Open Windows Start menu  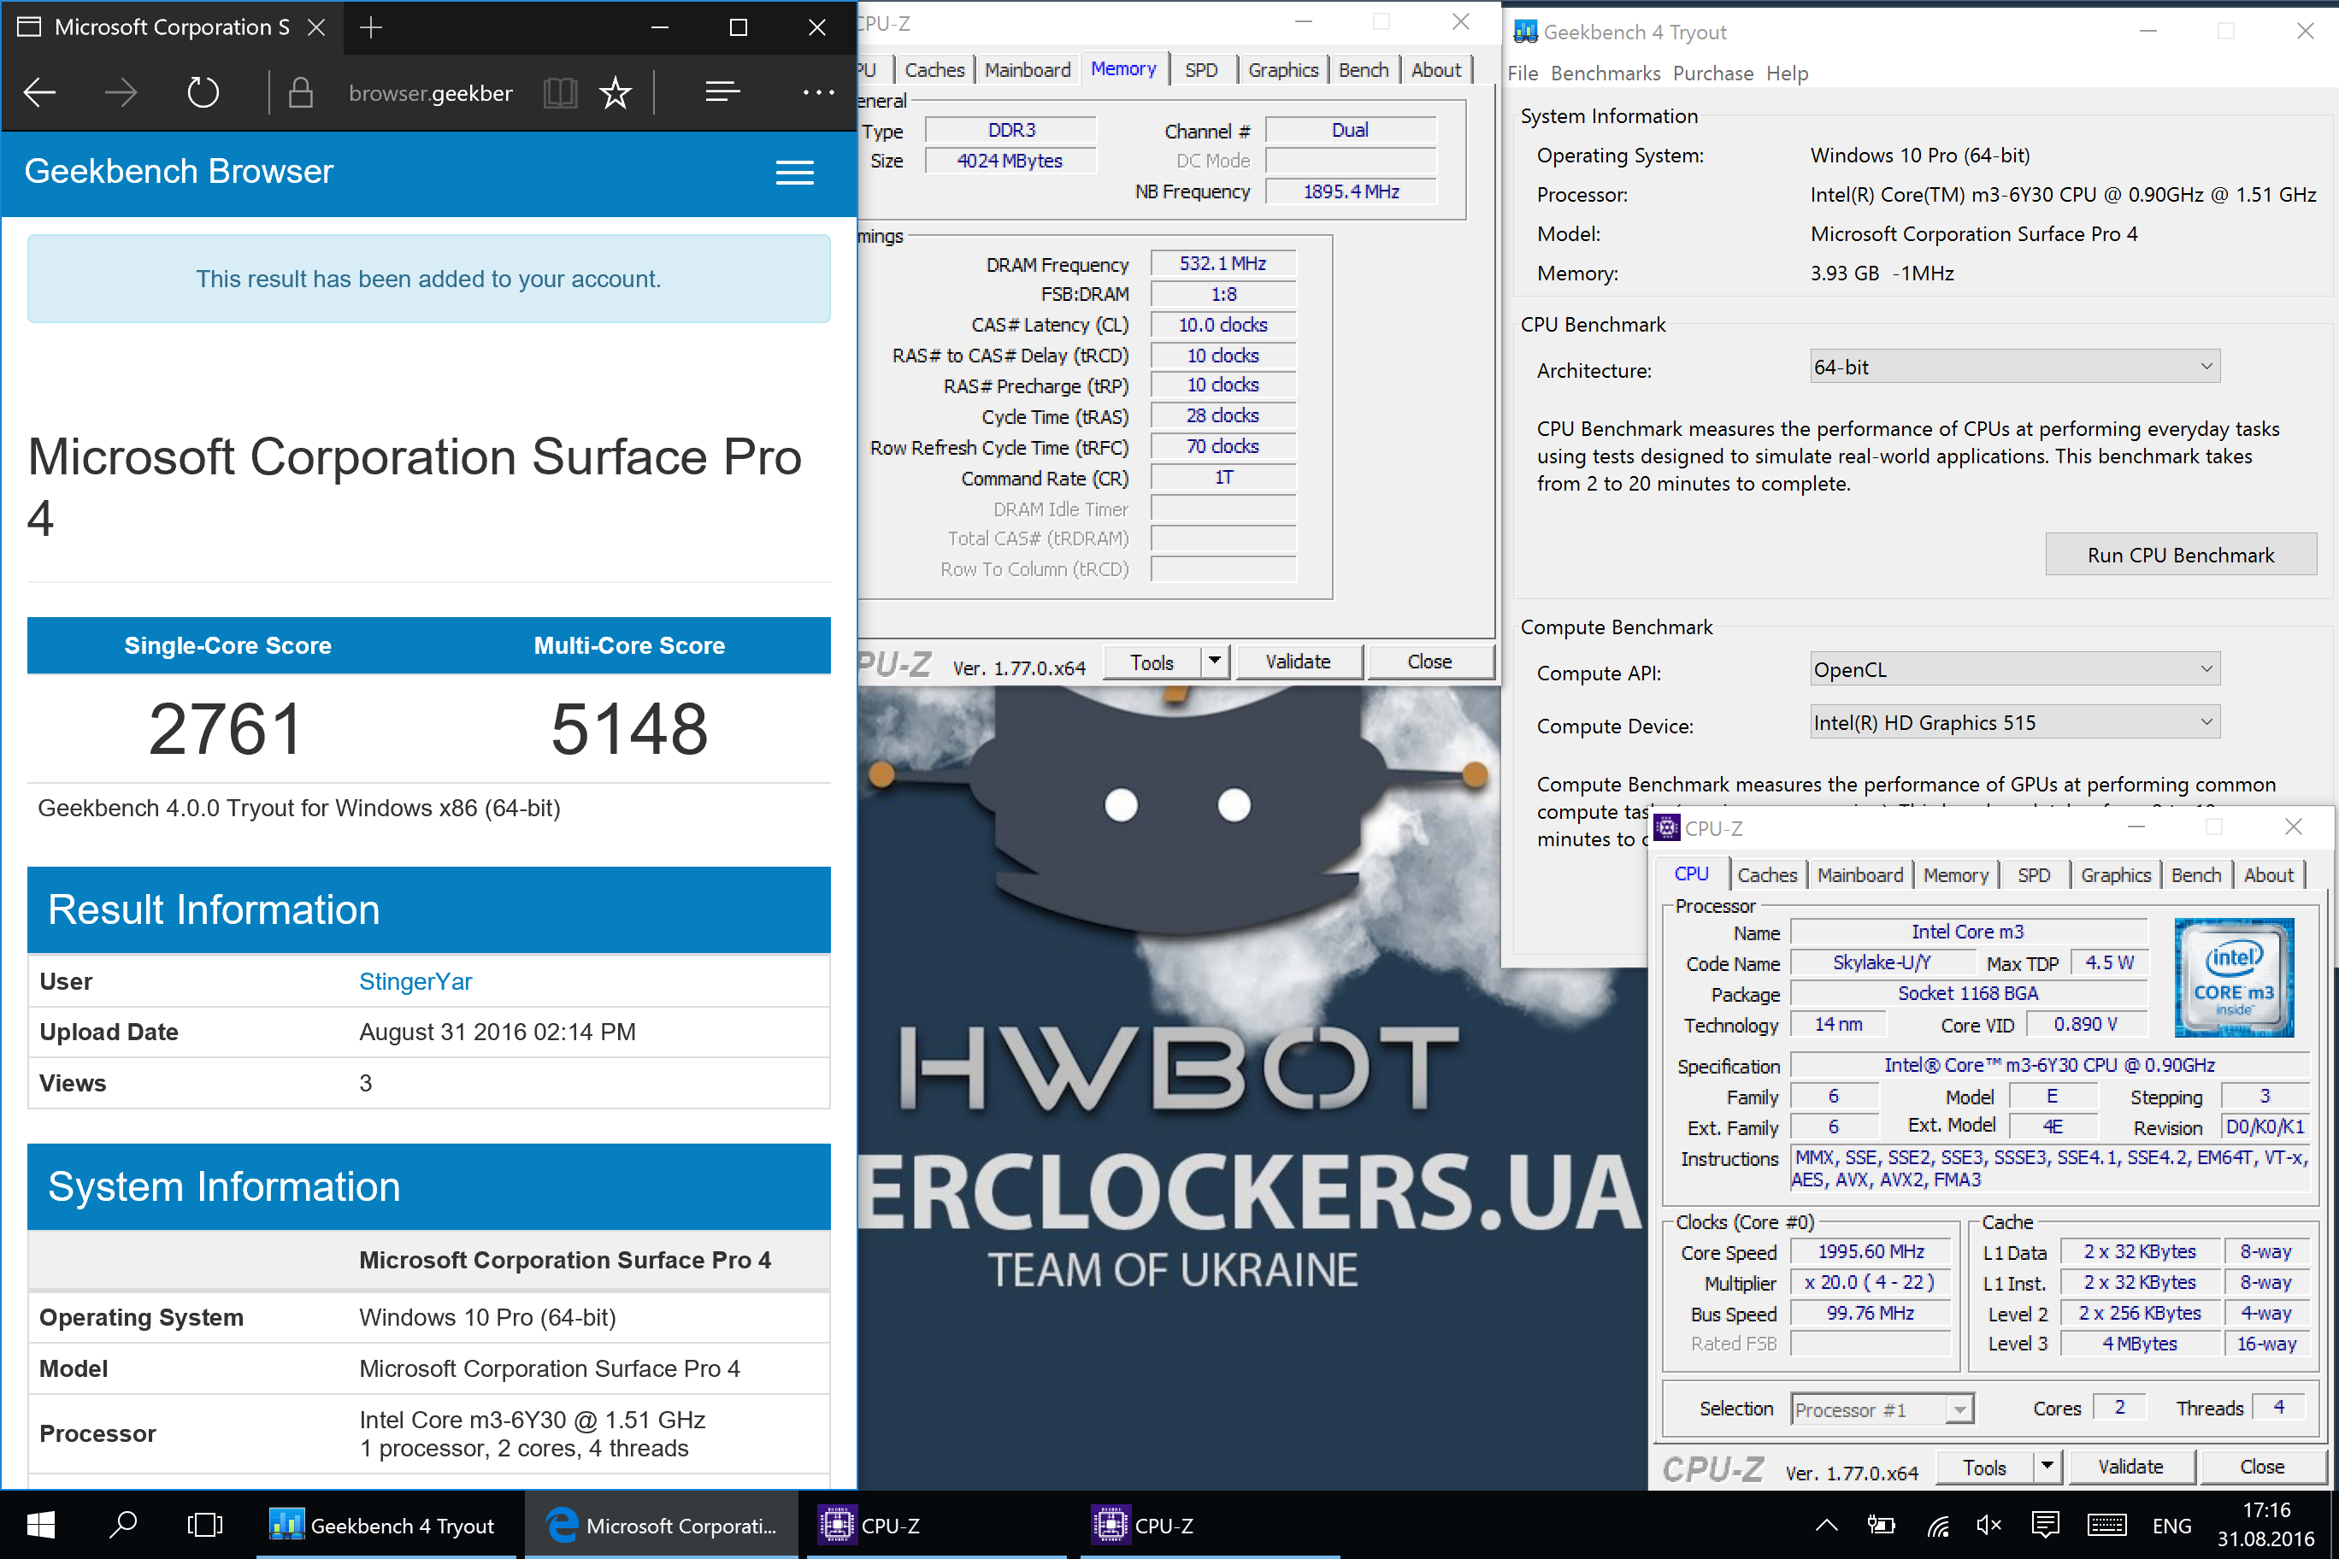click(41, 1524)
